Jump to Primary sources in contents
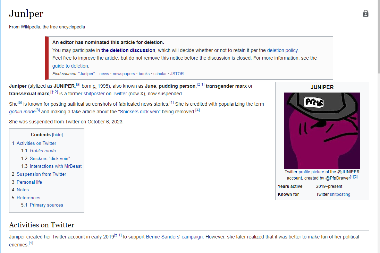The width and height of the screenshot is (380, 253). 46,205
